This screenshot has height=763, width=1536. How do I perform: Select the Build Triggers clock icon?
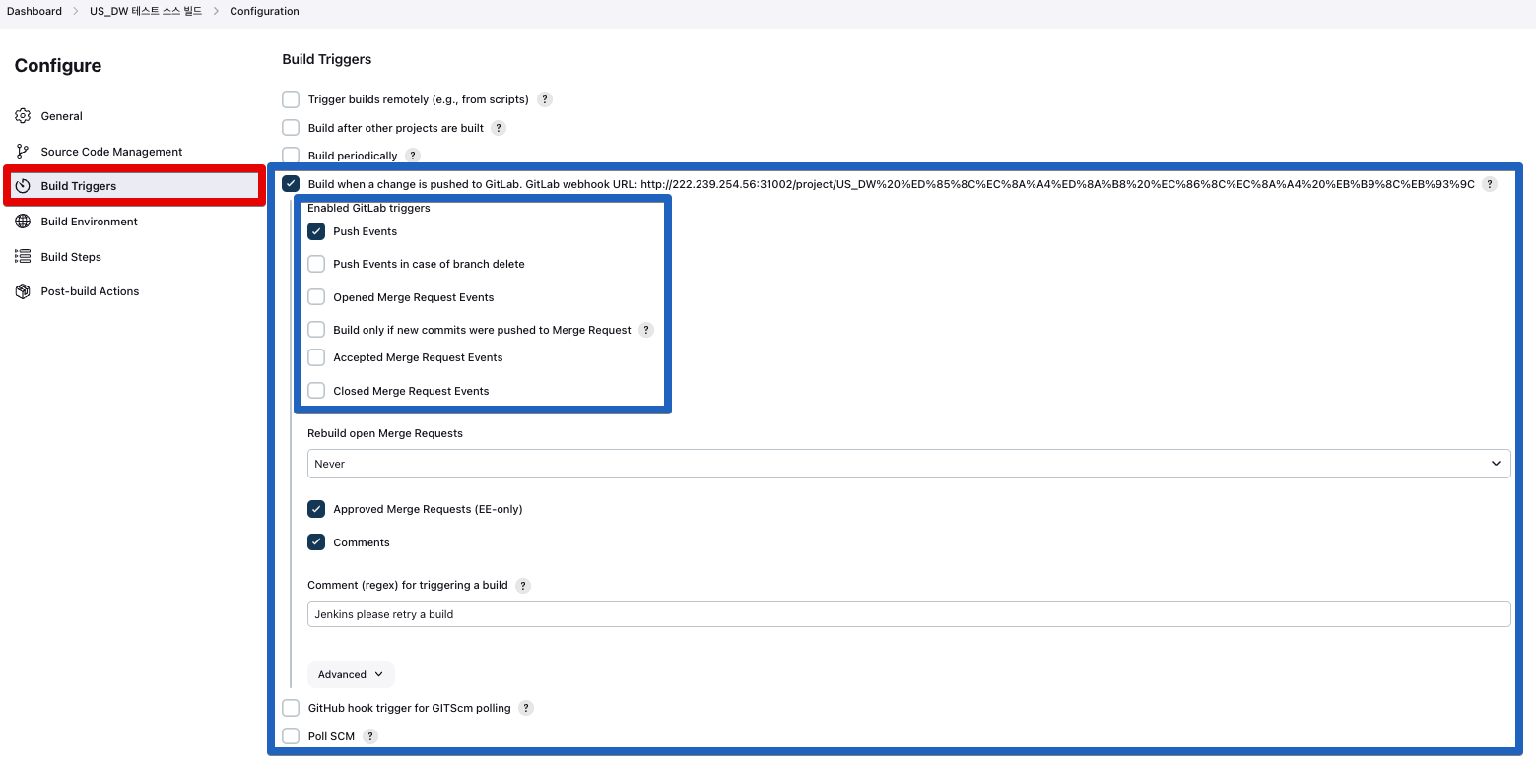[x=23, y=185]
